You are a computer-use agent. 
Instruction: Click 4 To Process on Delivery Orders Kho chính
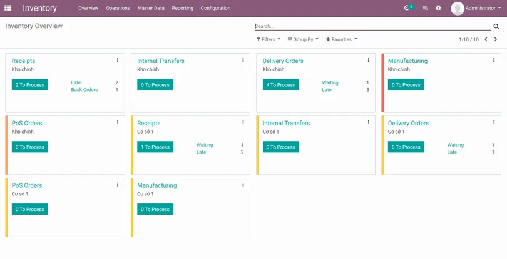click(x=280, y=85)
